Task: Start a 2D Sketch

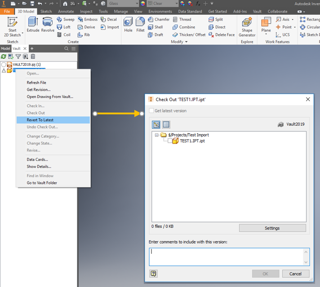Action: 12,27
